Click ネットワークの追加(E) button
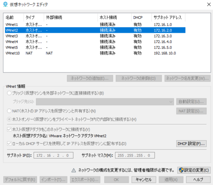 click(x=90, y=78)
